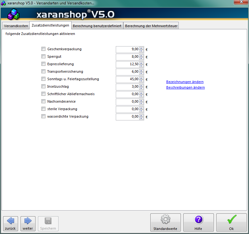Increase Nachsendeservice price with up arrow
This screenshot has height=234, width=249.
click(x=141, y=100)
